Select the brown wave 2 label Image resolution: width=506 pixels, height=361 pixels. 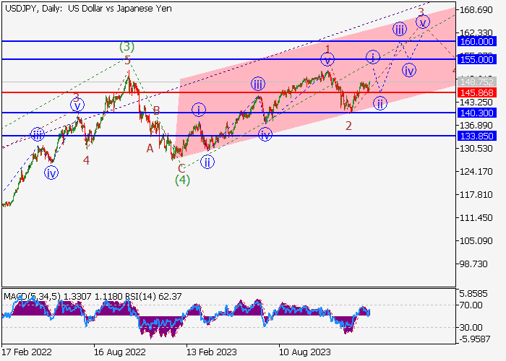coord(348,126)
